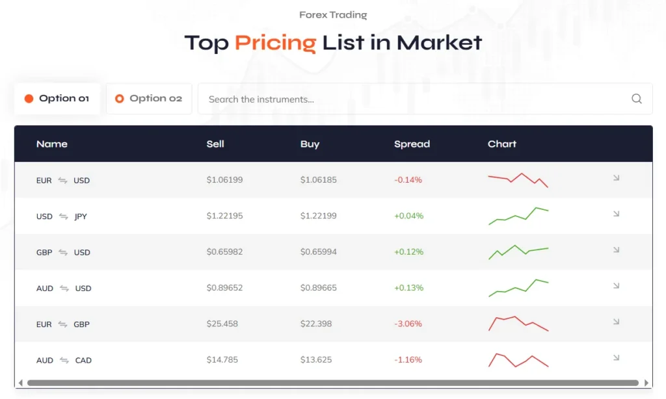Viewport: 666px width, 399px height.
Task: Click the horizontal scrollbar thumb
Action: click(332, 383)
